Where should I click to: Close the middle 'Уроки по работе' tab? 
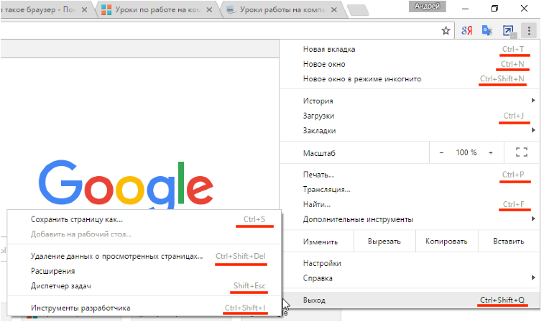pyautogui.click(x=209, y=10)
